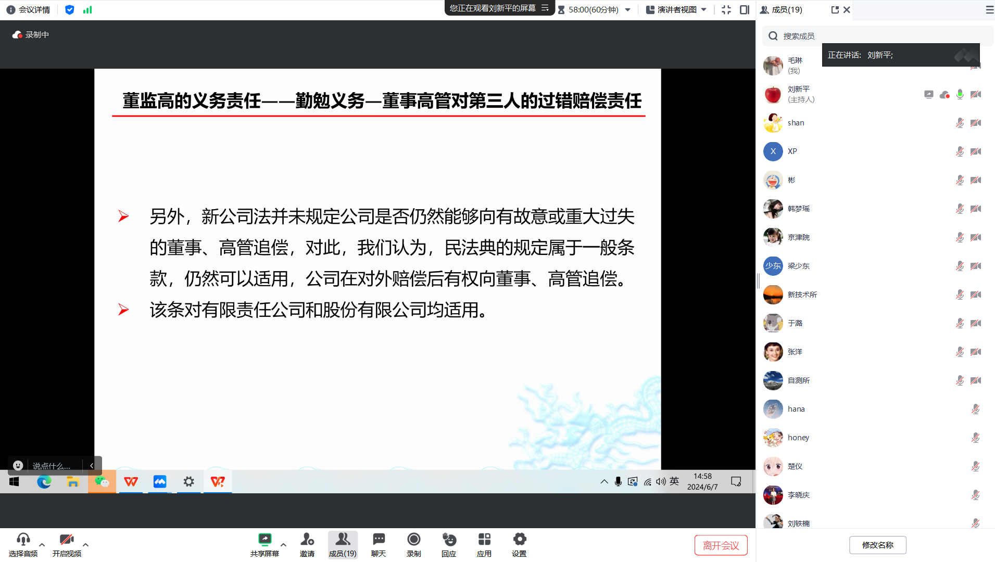This screenshot has width=995, height=562.
Task: Expand audio options arrow beside 选择音频
Action: (42, 545)
